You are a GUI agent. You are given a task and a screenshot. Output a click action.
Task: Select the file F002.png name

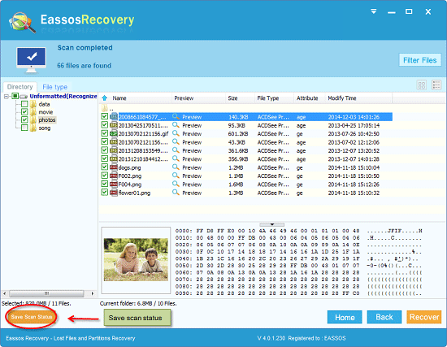[130, 176]
